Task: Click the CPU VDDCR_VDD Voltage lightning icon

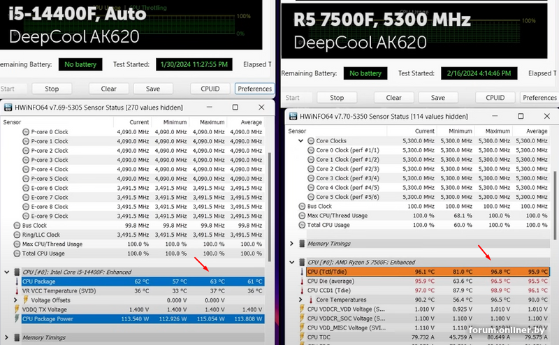Action: (302, 309)
